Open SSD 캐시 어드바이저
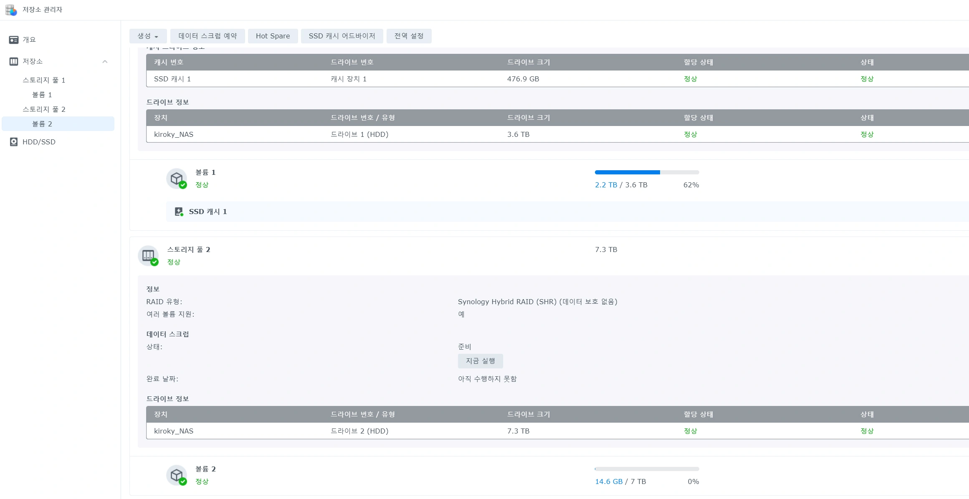The height and width of the screenshot is (499, 969). pyautogui.click(x=342, y=36)
